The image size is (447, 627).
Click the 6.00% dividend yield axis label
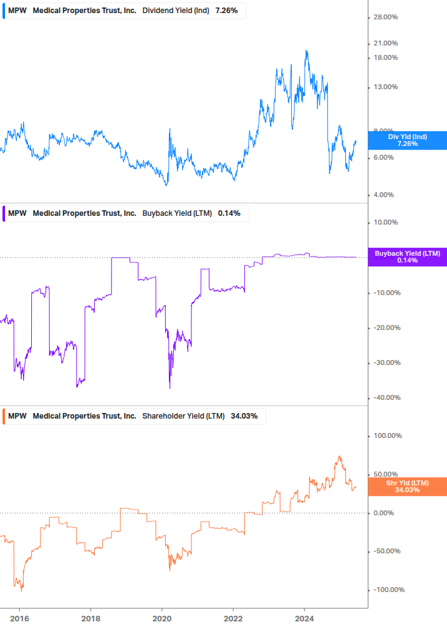(383, 158)
